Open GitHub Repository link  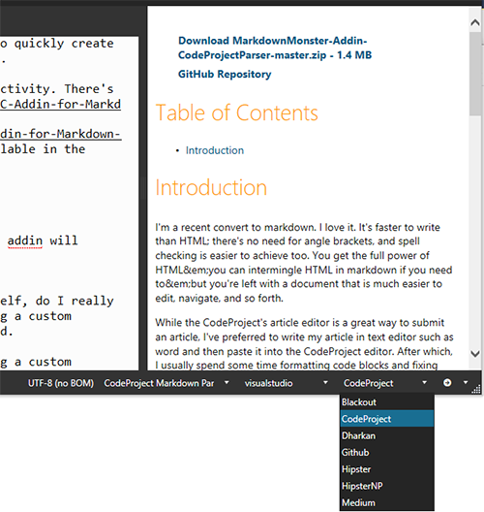point(225,74)
